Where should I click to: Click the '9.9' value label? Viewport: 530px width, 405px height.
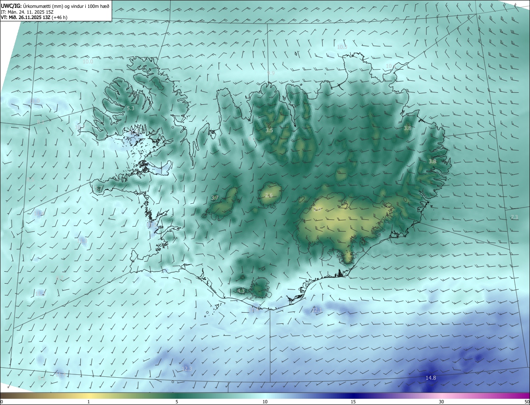click(x=271, y=73)
